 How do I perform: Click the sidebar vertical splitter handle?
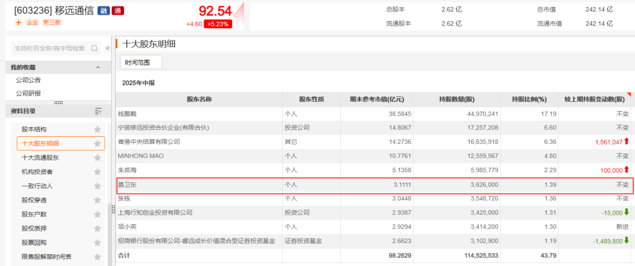113,210
